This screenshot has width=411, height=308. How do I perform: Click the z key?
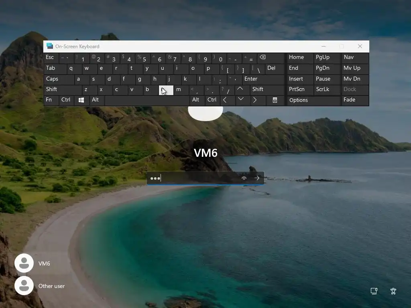[90, 90]
